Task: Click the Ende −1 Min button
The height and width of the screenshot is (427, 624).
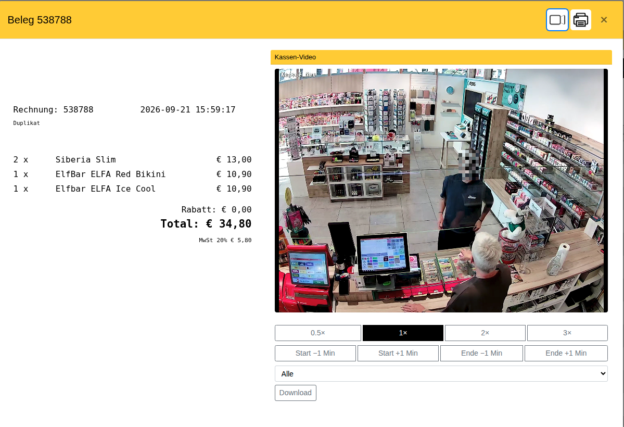Action: point(481,353)
